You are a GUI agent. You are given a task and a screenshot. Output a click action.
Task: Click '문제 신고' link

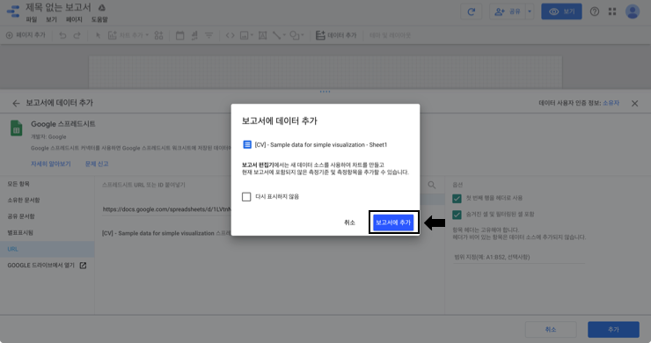point(97,164)
